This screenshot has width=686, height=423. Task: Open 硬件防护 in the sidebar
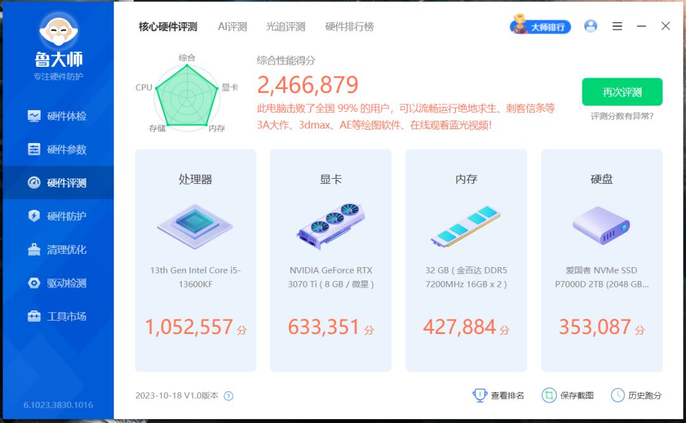coord(58,216)
